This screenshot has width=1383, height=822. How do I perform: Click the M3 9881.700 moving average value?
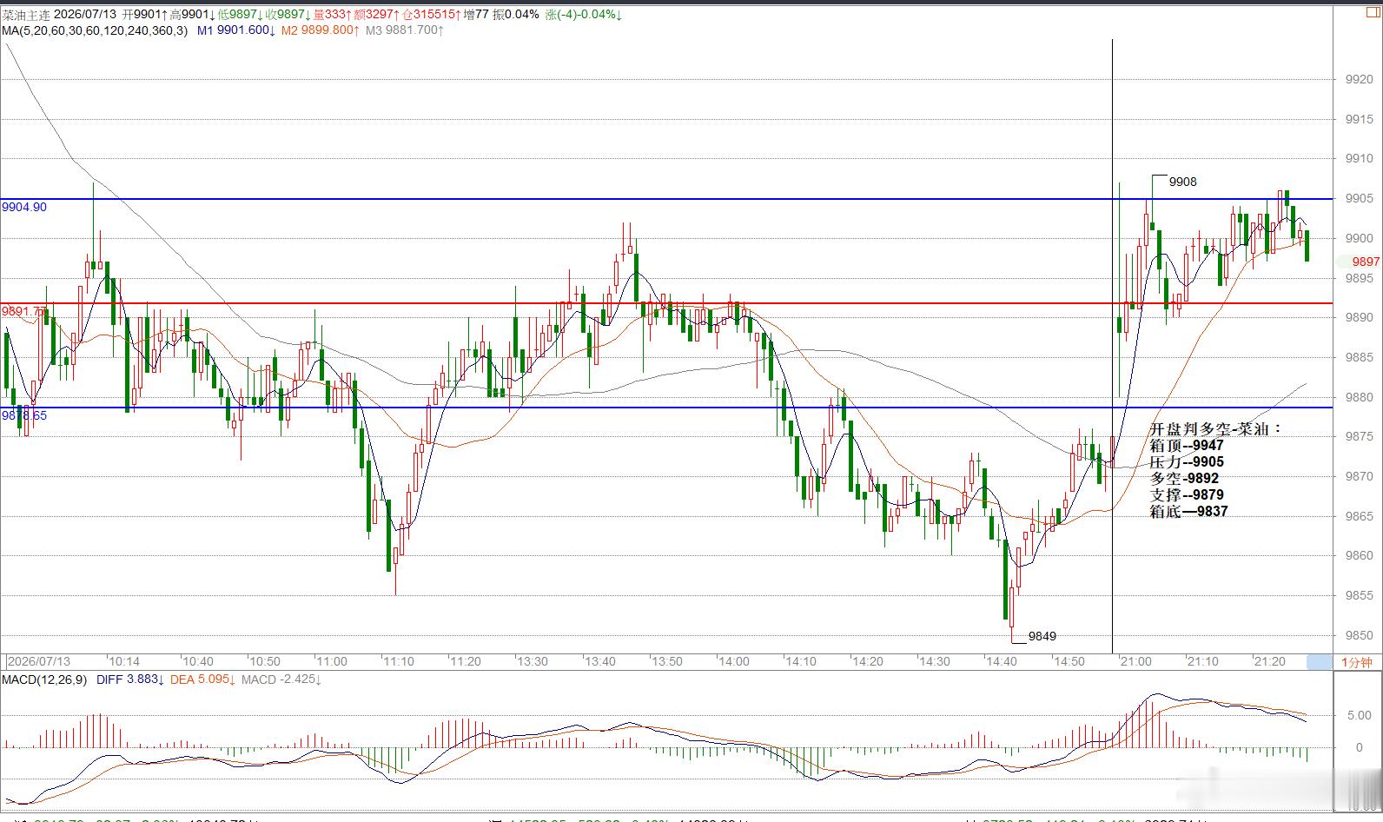405,30
